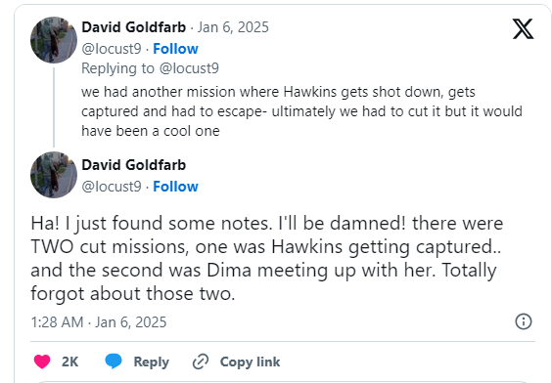Viewport: 552px width, 383px height.
Task: Click the Reply label
Action: 151,362
